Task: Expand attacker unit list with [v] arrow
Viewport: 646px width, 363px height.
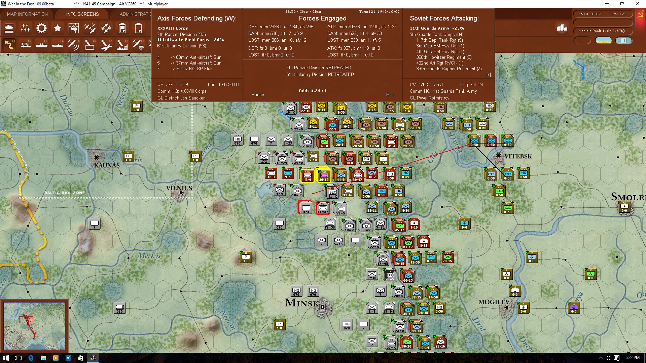Action: (x=489, y=75)
